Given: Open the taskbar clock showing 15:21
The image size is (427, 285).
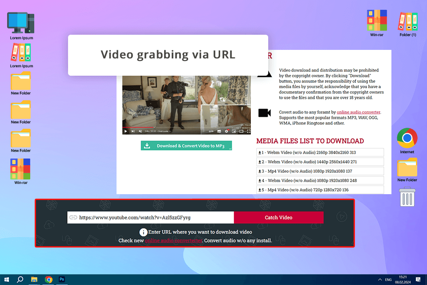Looking at the screenshot, I should pos(403,280).
